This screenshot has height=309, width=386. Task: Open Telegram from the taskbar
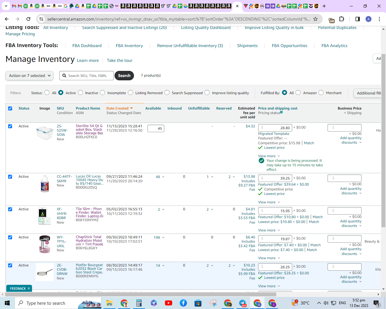243,303
